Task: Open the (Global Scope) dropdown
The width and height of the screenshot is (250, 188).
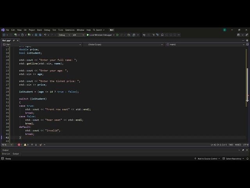Action: pyautogui.click(x=123, y=44)
